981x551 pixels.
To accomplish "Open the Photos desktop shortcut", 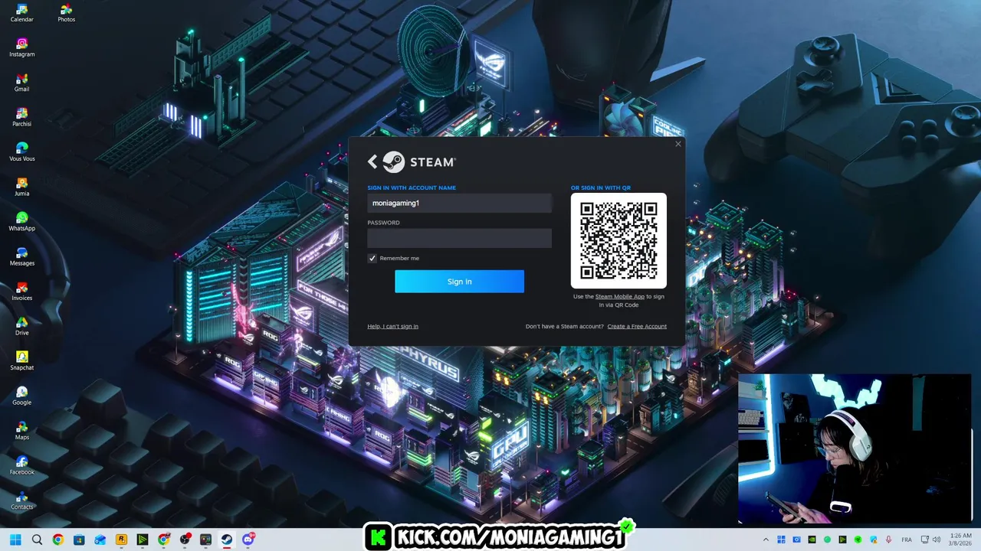I will (66, 13).
